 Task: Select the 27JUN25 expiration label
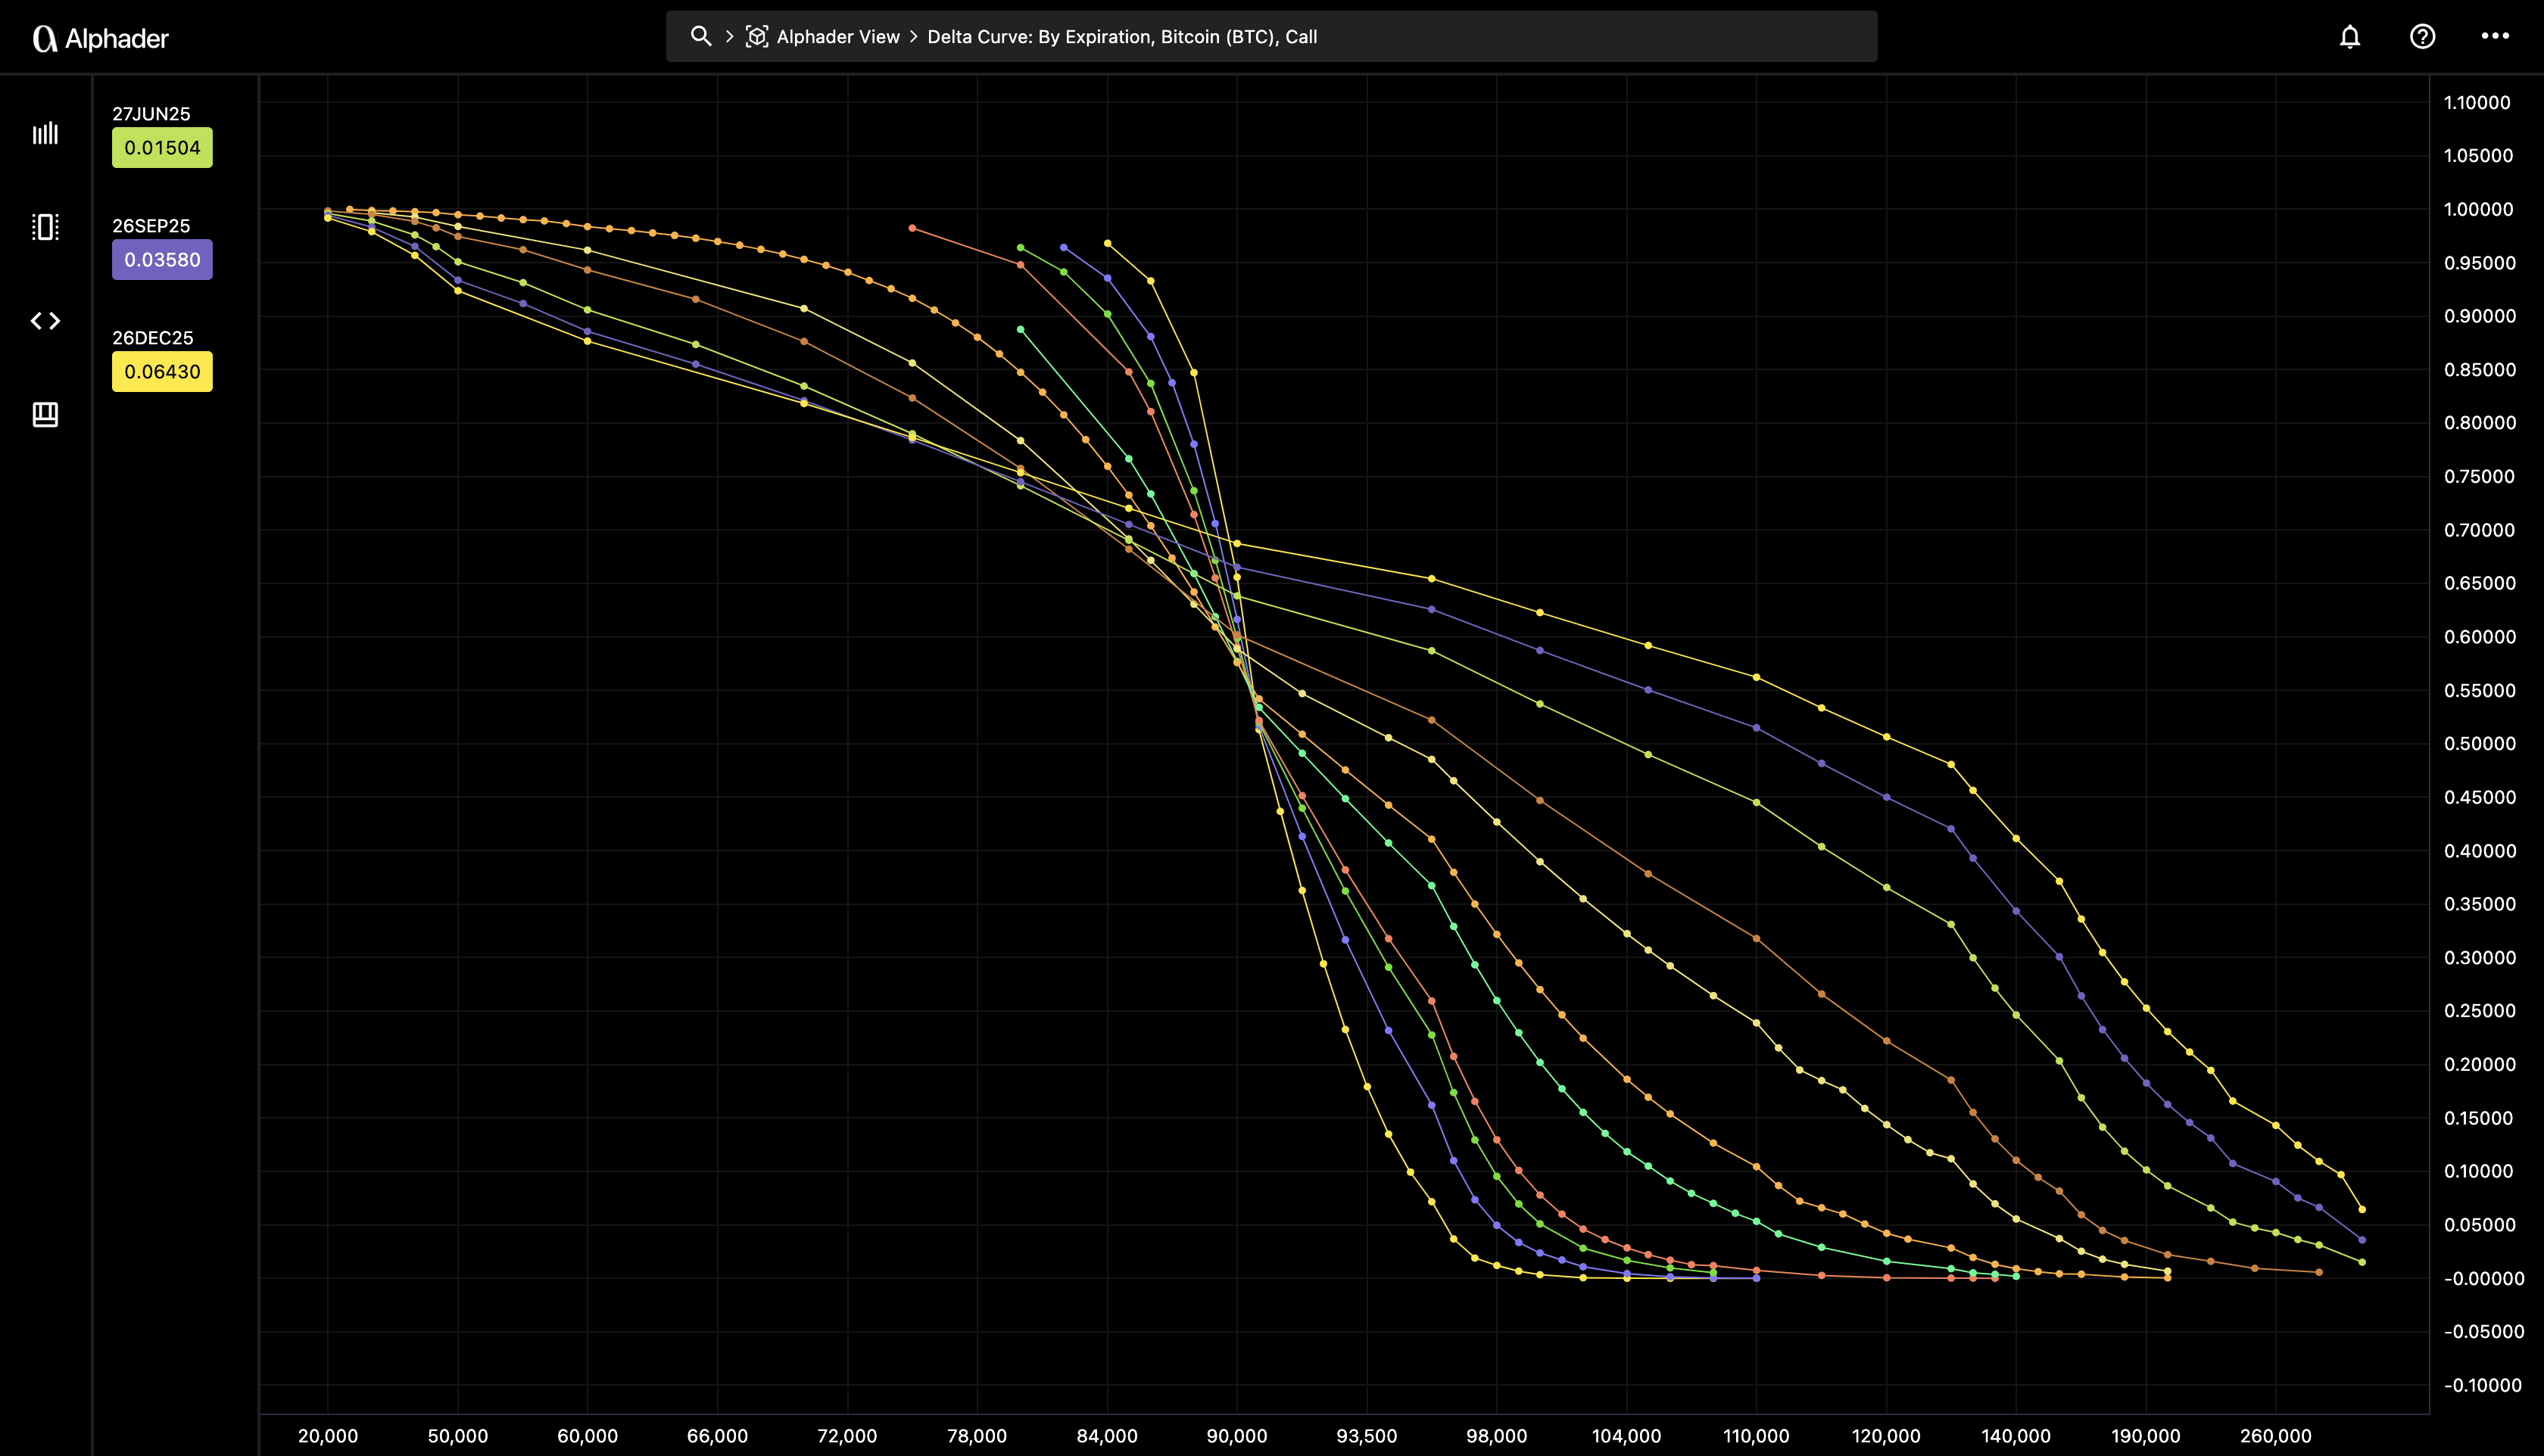(151, 114)
